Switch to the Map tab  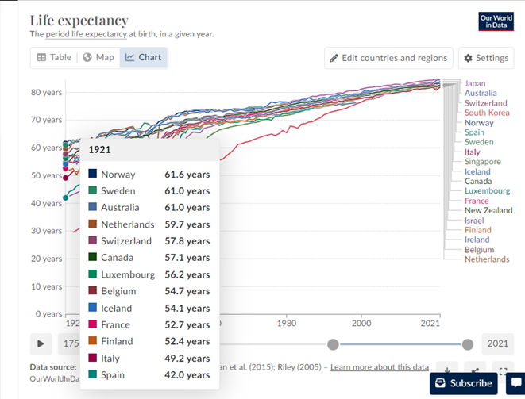coord(98,57)
